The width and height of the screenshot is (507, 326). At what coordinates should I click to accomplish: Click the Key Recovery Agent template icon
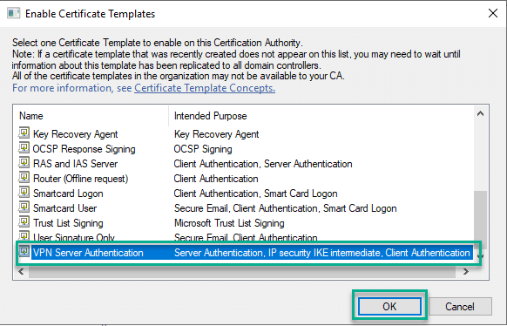(24, 132)
